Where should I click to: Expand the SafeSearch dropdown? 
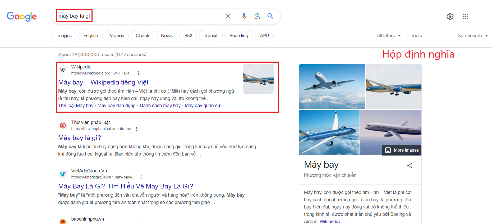click(473, 36)
